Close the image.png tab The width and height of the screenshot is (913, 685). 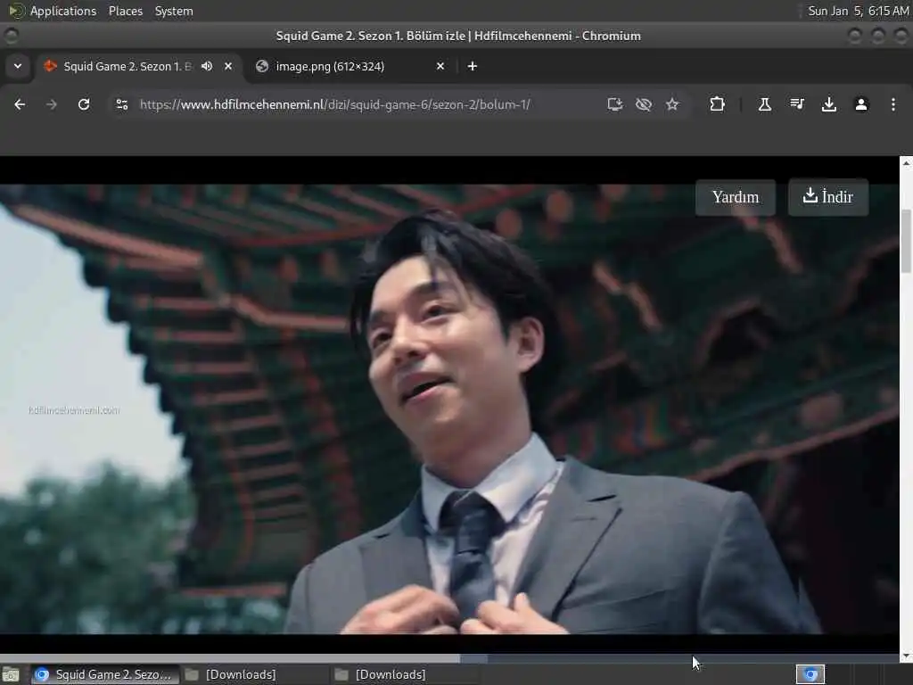[x=440, y=66]
